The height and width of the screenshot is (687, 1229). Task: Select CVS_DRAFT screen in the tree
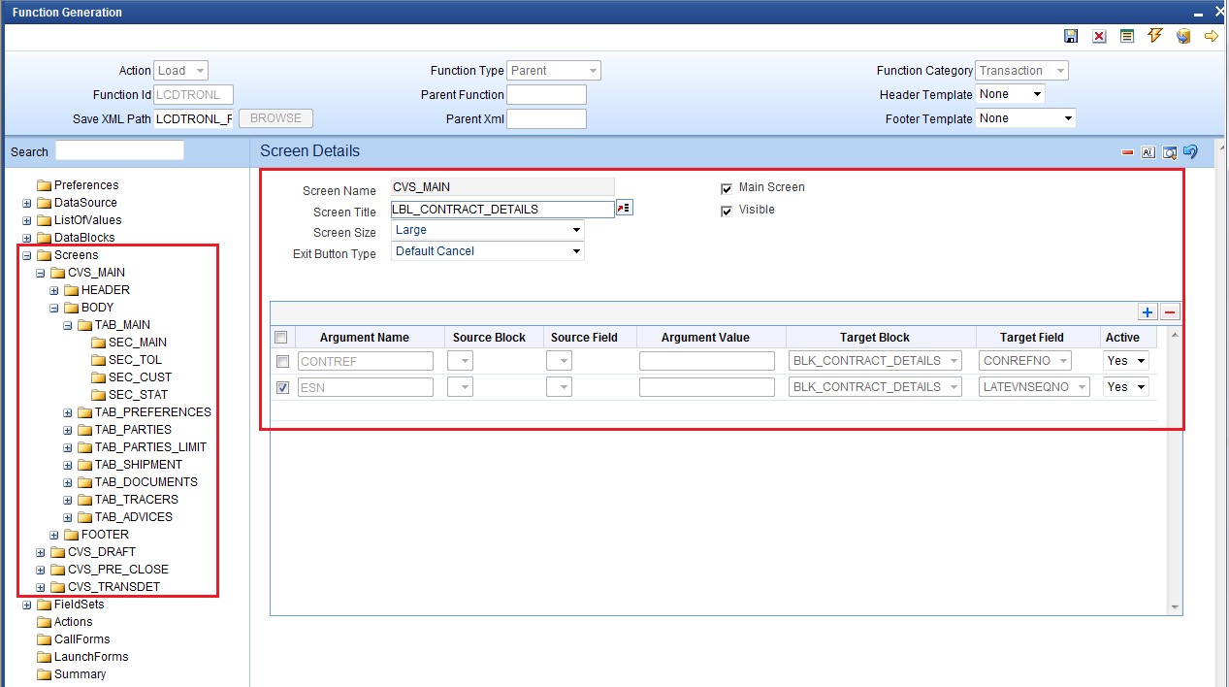102,552
